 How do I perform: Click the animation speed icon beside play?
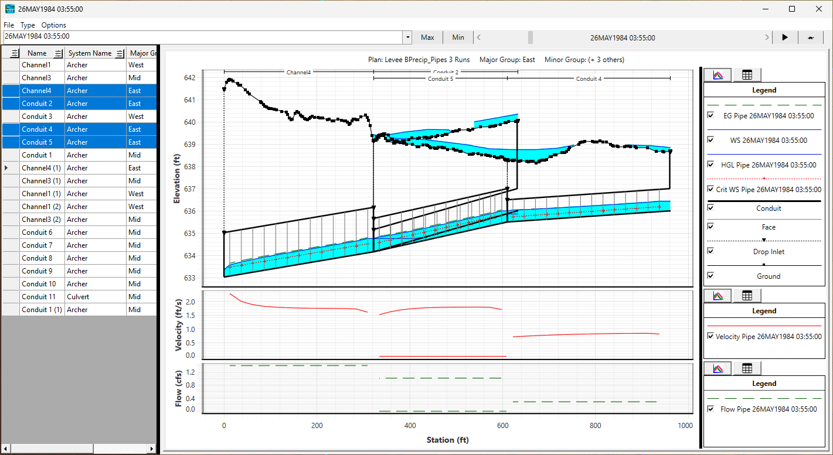(811, 37)
